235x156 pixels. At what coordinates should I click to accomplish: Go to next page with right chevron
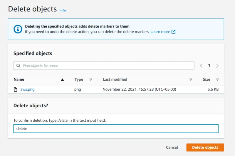(x=217, y=65)
